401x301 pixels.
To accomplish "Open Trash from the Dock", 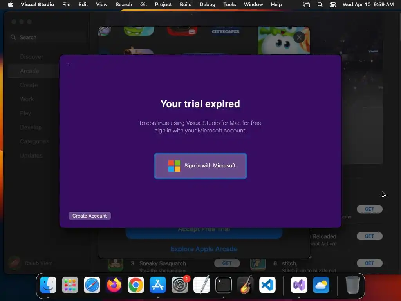I will (353, 285).
